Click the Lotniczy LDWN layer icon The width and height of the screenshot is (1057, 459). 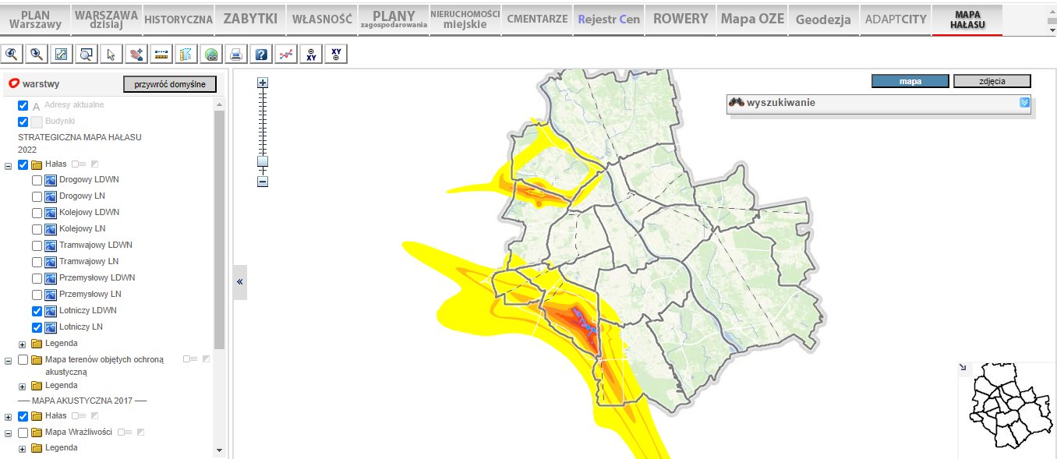pos(51,311)
